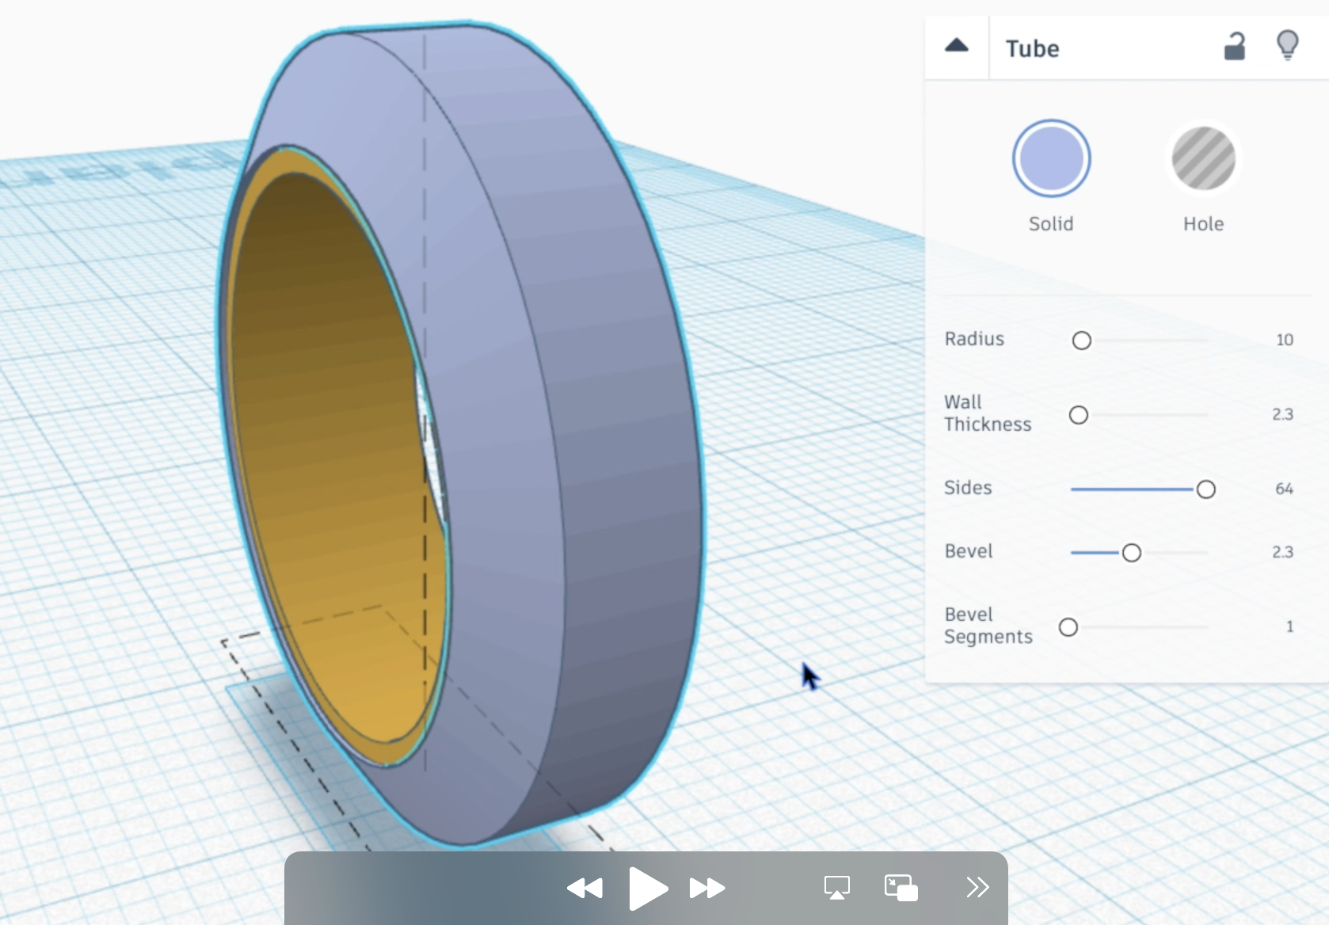
Task: Click the Radius value of 10
Action: tap(1285, 340)
